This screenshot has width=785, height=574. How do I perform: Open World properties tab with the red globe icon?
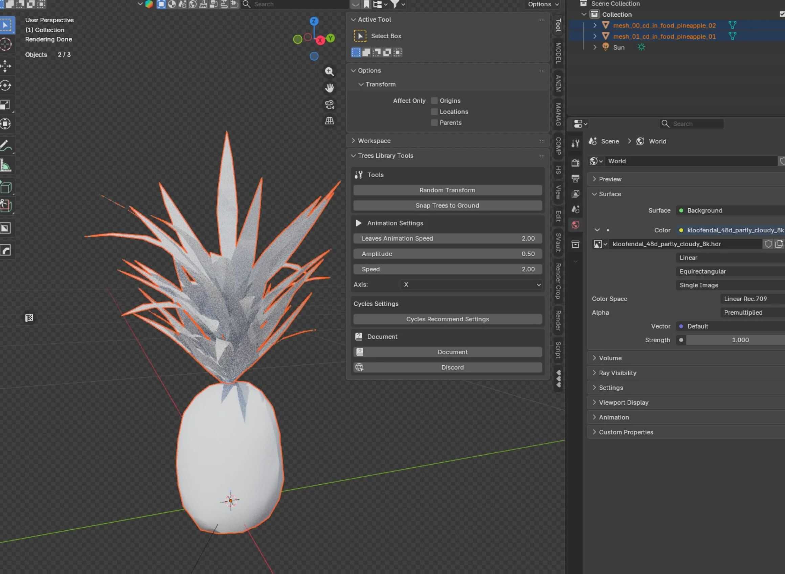[x=576, y=225]
